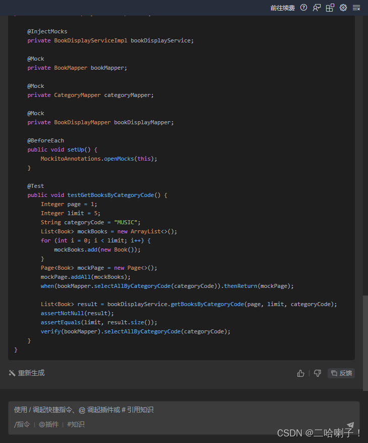Click the Integer page = 1 line
368x443 pixels.
tap(69, 204)
